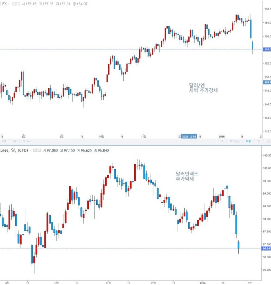Click first small square icon beside FX title

pyautogui.click(x=14, y=4)
